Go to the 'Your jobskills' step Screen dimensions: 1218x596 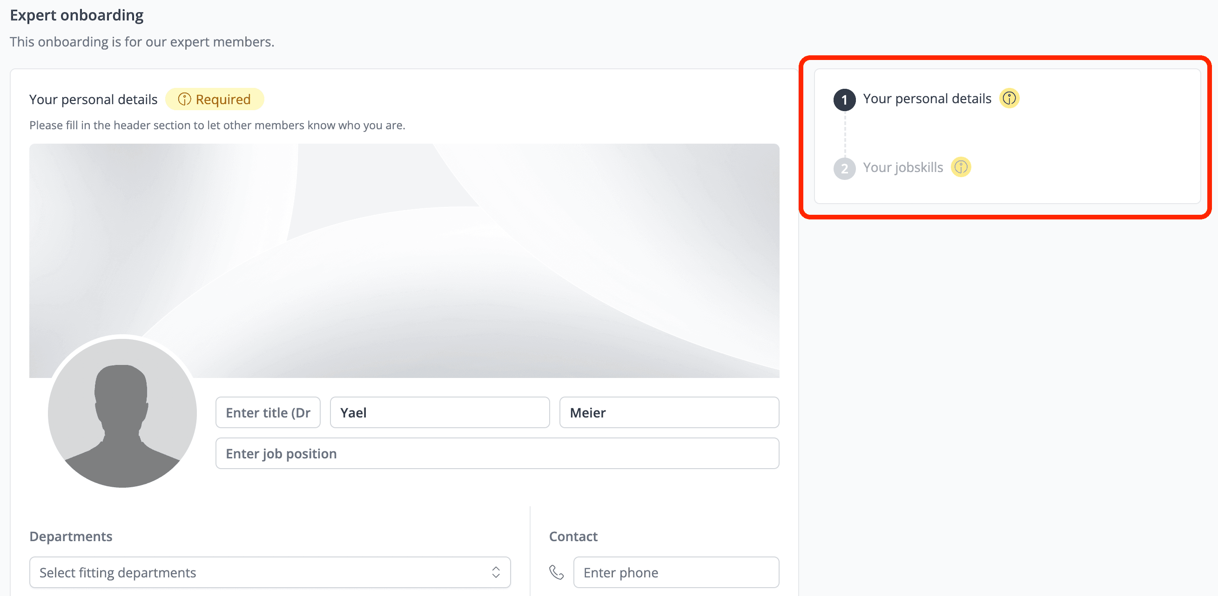[902, 167]
